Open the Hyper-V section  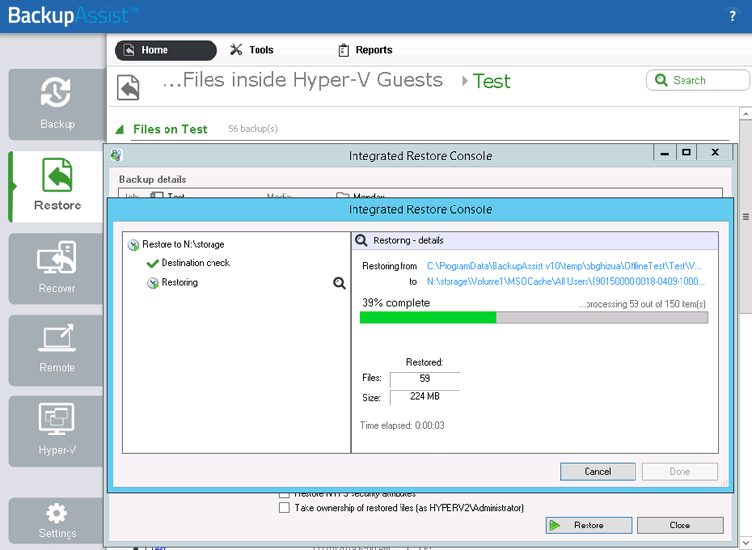(x=57, y=431)
